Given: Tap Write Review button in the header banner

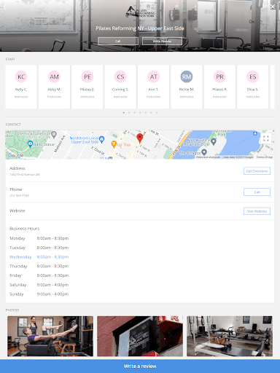Looking at the screenshot, I should (162, 41).
